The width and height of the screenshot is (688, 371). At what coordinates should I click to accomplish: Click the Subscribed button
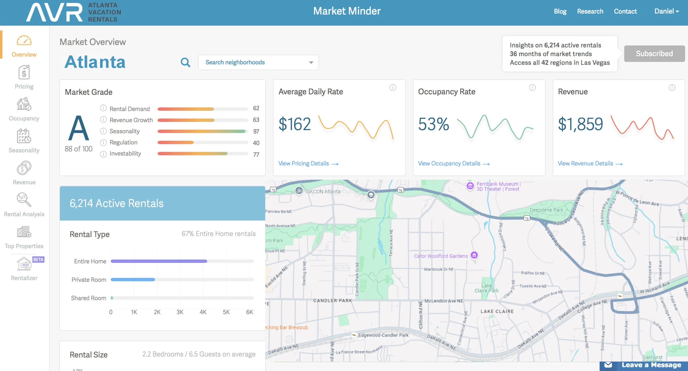pos(654,54)
